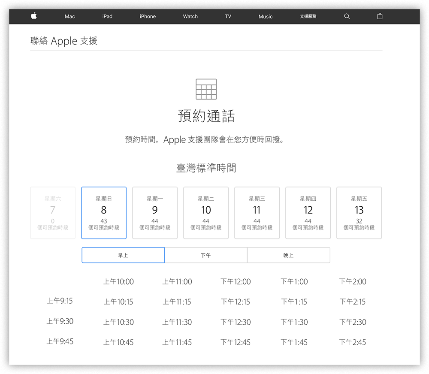Choose the 上午10:45 time slot
This screenshot has width=429, height=374.
click(118, 342)
